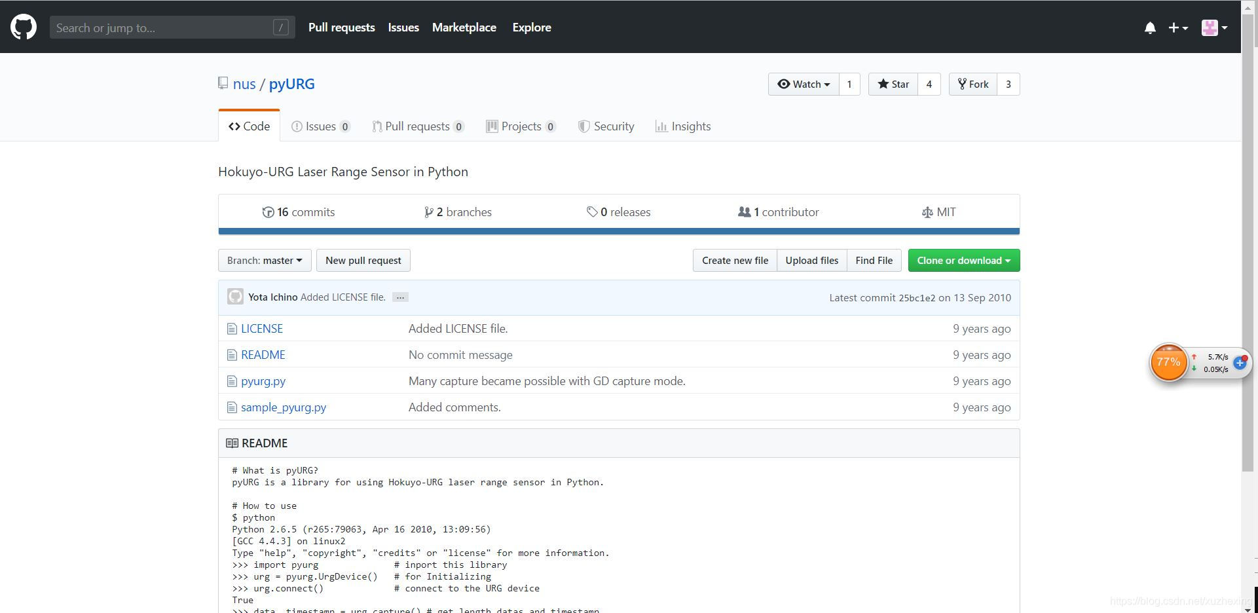
Task: Select the Code tab
Action: (x=249, y=126)
